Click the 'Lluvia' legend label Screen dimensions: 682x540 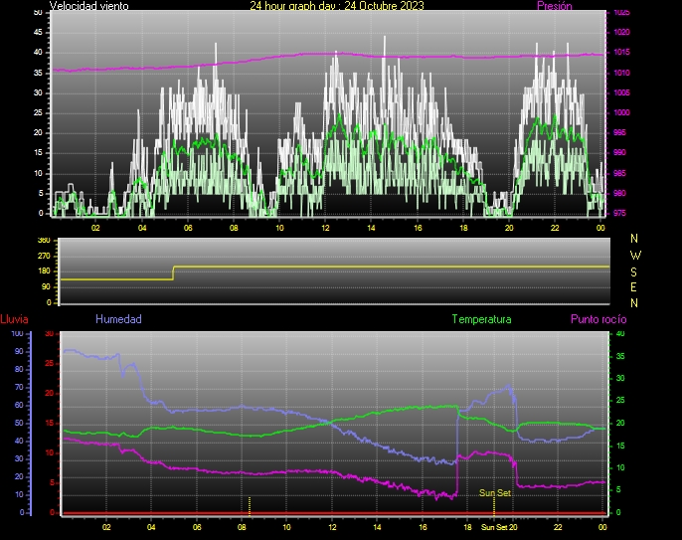click(14, 319)
